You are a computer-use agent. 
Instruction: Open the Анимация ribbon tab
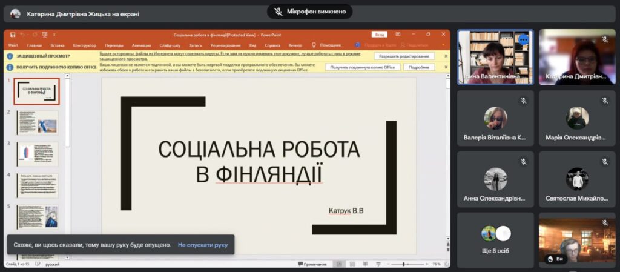[141, 45]
